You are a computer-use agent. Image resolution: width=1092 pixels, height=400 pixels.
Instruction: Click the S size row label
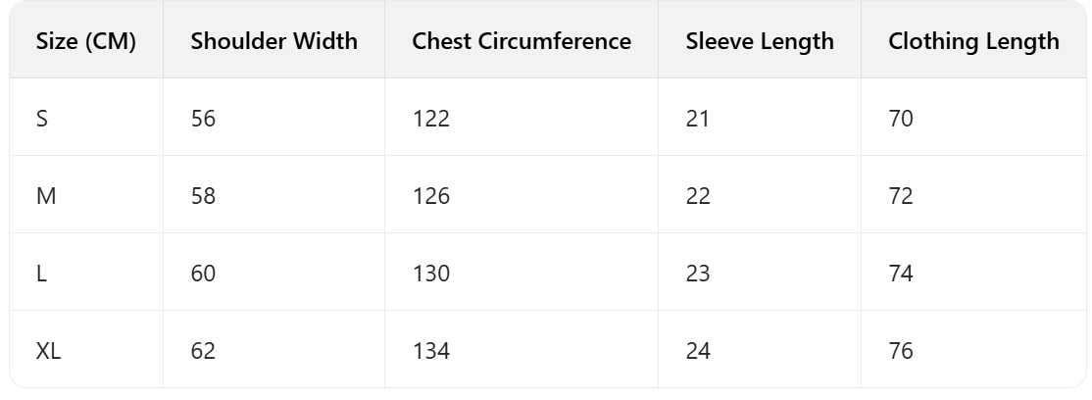coord(42,119)
